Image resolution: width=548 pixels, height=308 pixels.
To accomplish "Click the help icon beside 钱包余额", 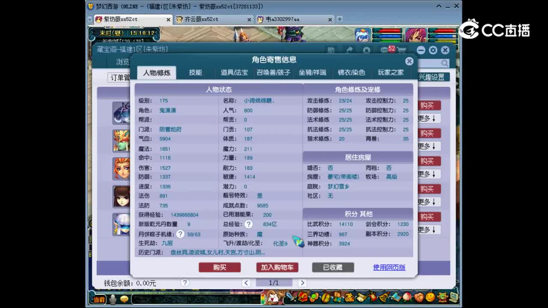I will click(185, 283).
